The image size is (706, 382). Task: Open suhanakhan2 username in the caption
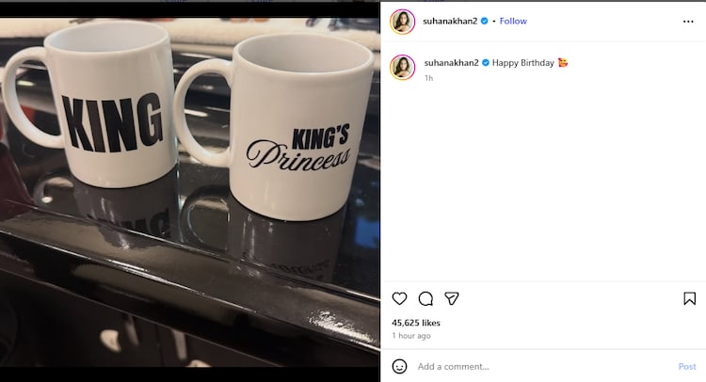pyautogui.click(x=451, y=63)
